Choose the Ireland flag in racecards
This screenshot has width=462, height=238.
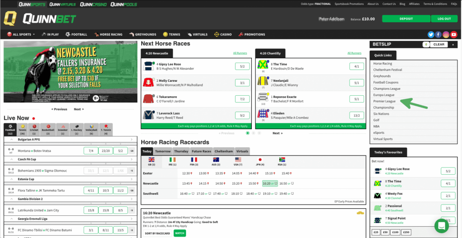[x=173, y=161]
